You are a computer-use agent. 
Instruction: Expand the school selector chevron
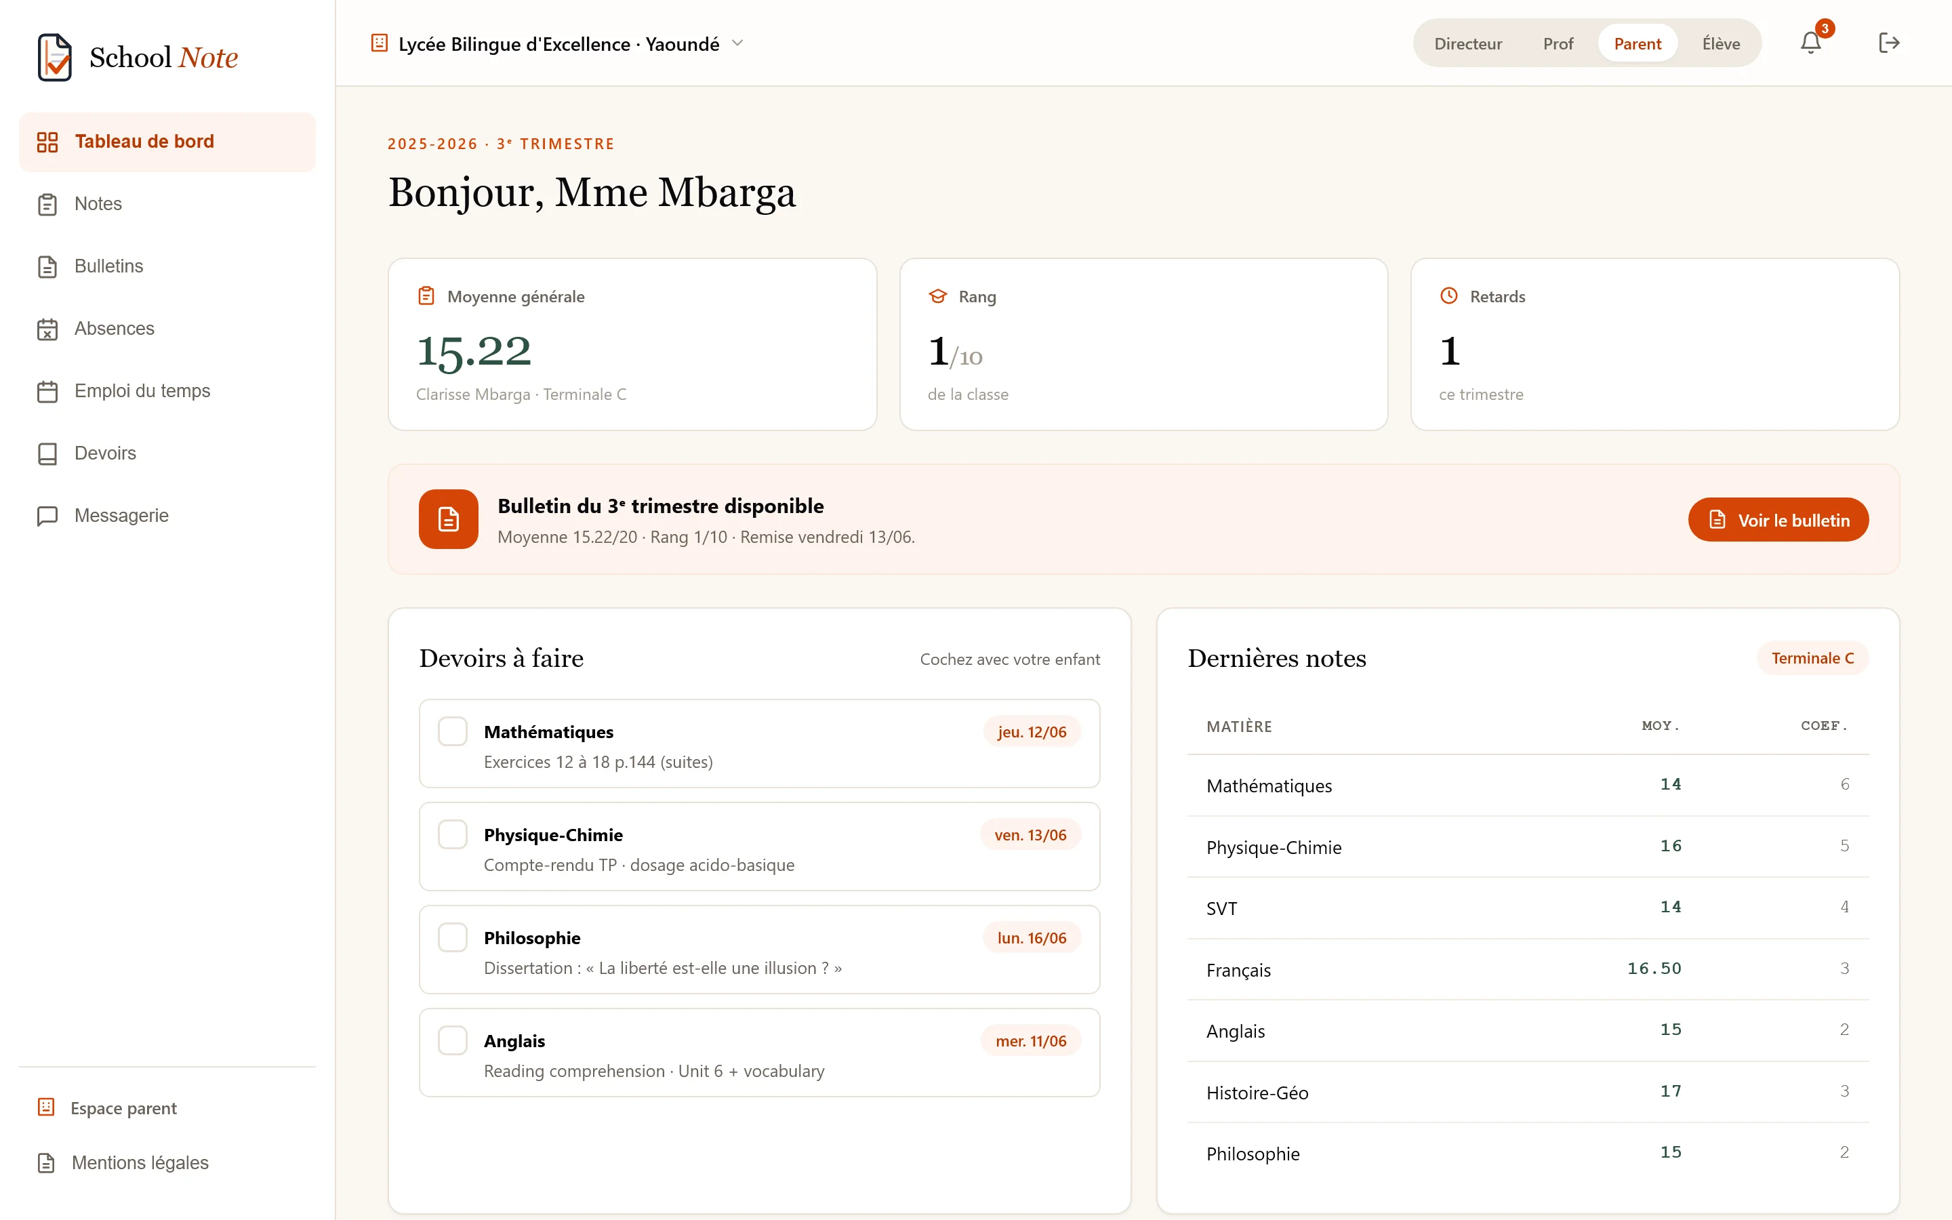tap(737, 43)
